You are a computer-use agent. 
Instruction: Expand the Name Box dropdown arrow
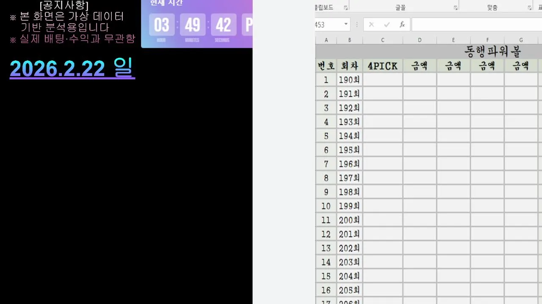(x=346, y=24)
